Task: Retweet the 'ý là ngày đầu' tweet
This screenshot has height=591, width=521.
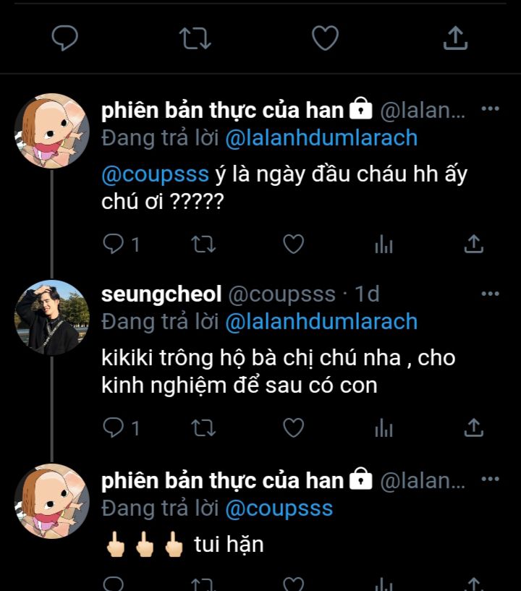Action: (203, 244)
